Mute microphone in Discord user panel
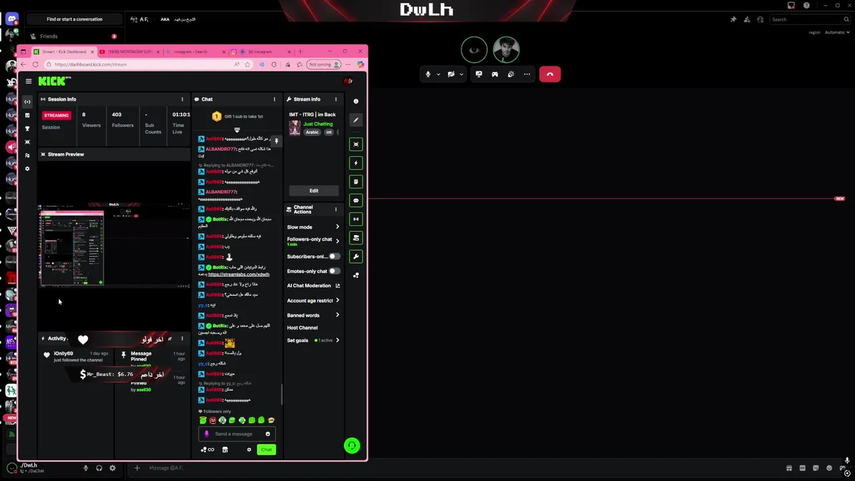 [x=85, y=468]
